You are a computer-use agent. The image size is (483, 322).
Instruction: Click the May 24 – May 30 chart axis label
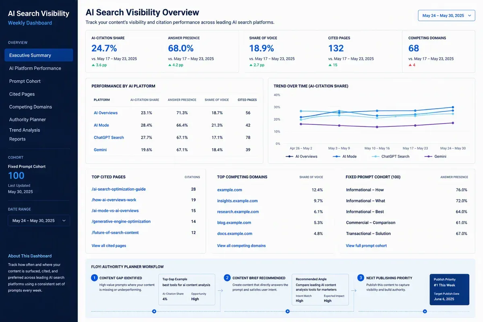pos(453,148)
